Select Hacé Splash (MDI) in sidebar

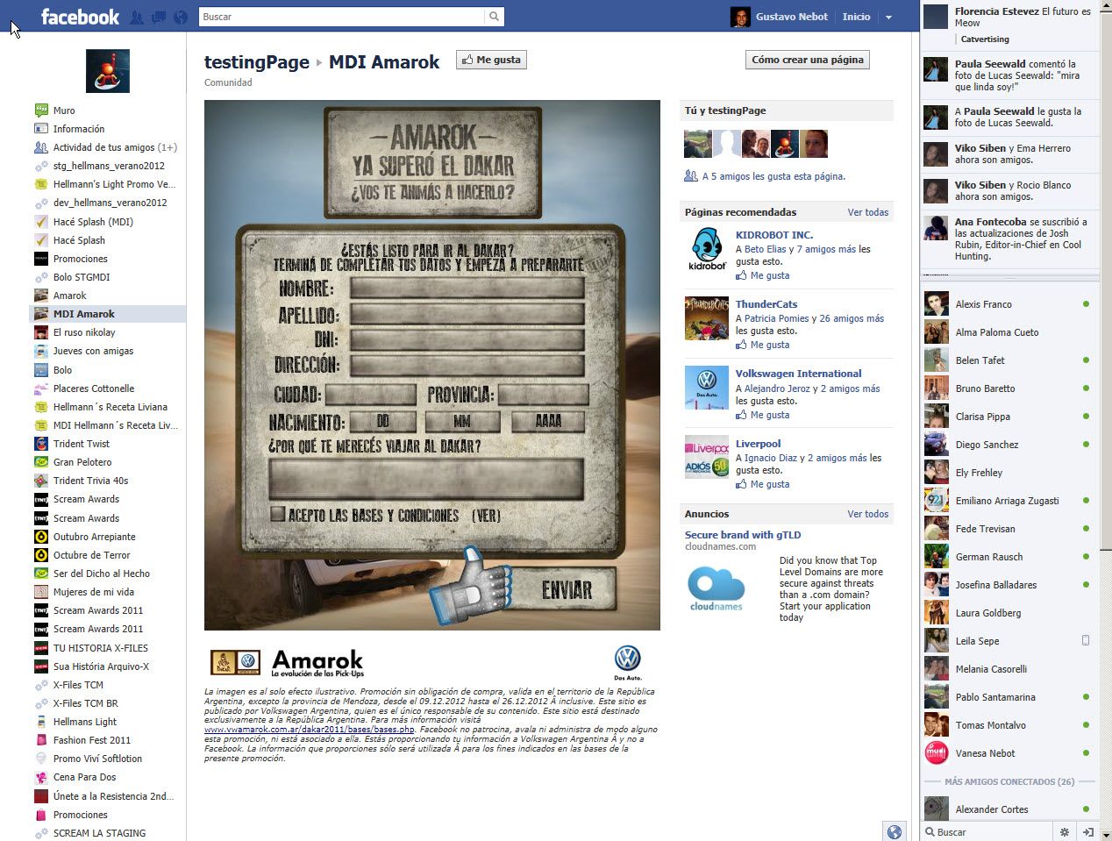click(x=93, y=222)
